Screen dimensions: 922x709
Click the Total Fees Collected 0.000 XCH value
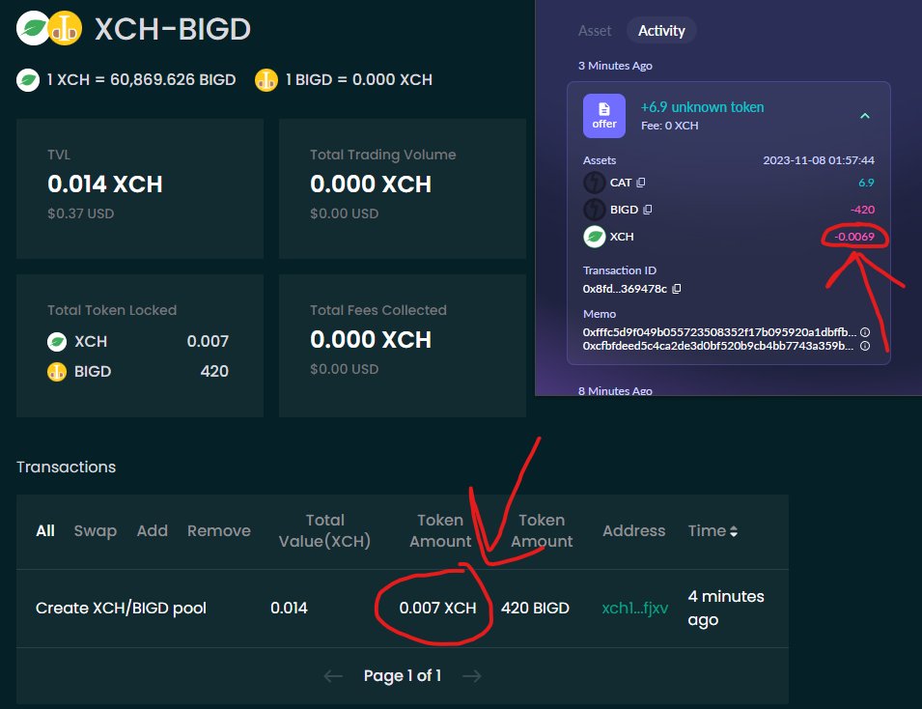(371, 339)
